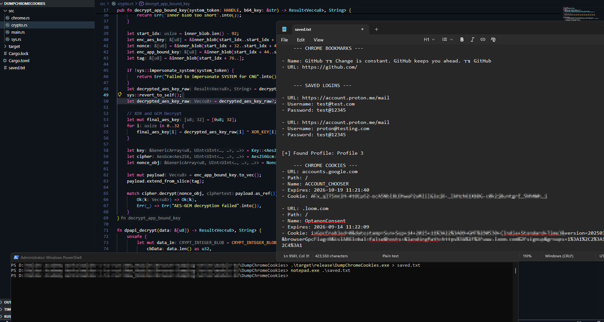This screenshot has height=322, width=604.
Task: Click SAVED LOGINS heading in Notepad
Action: 323,86
